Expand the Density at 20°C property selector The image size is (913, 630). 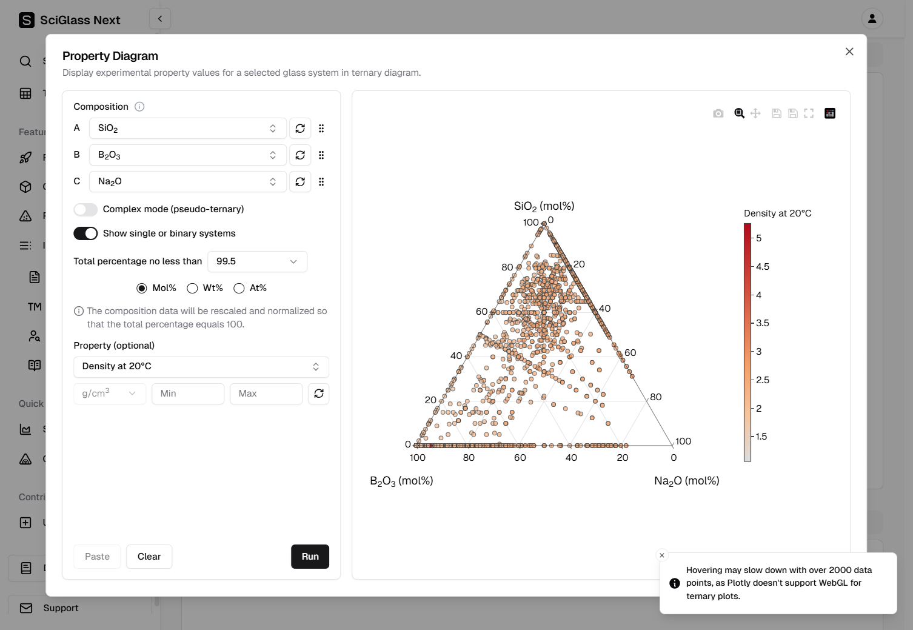coord(201,367)
